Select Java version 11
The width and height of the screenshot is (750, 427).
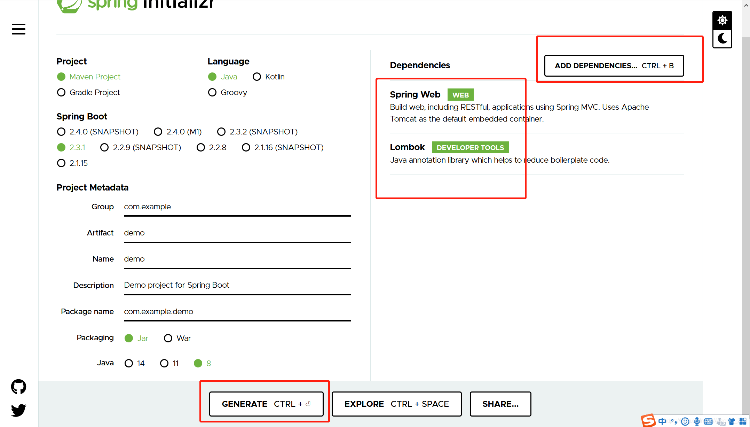(x=164, y=363)
